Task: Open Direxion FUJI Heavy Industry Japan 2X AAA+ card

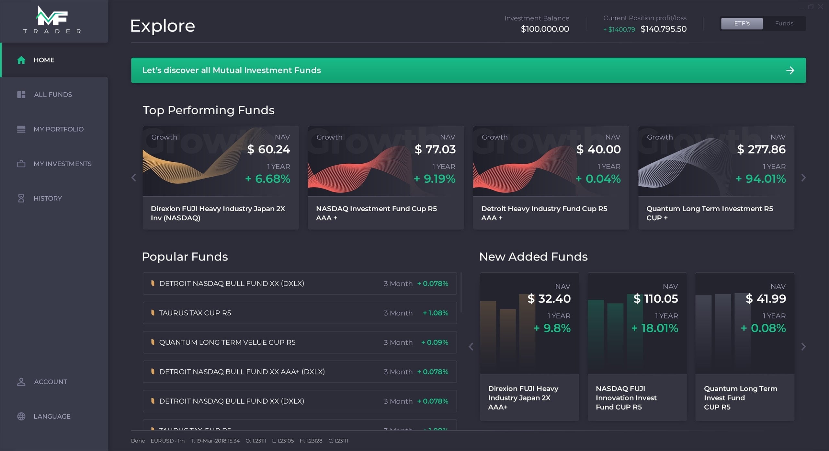Action: click(529, 347)
